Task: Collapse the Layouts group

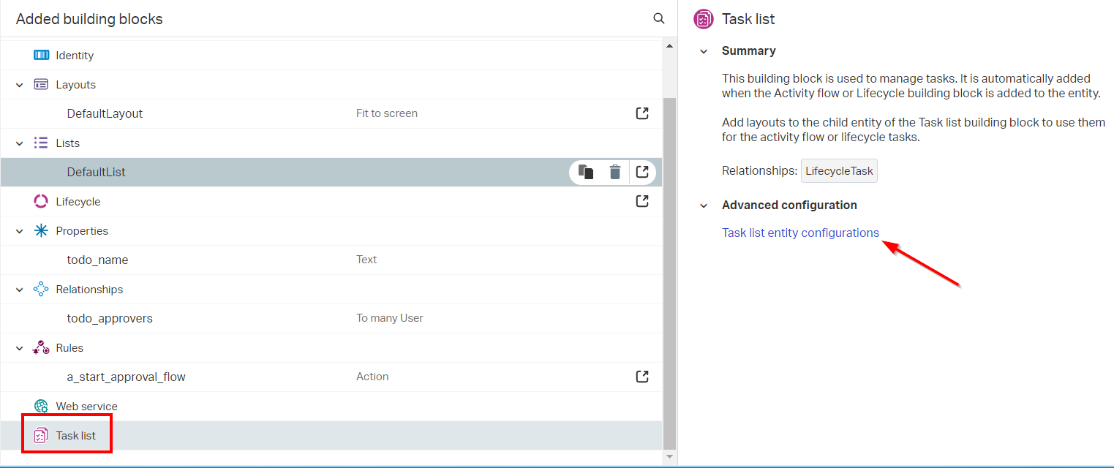Action: (x=20, y=85)
